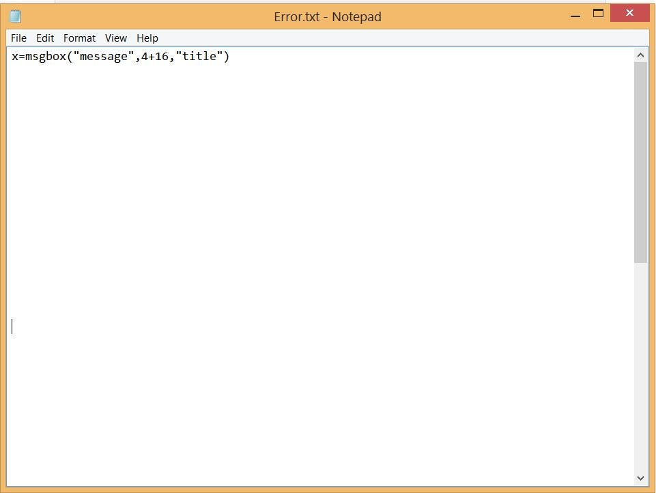
Task: Open the View menu
Action: click(x=115, y=38)
